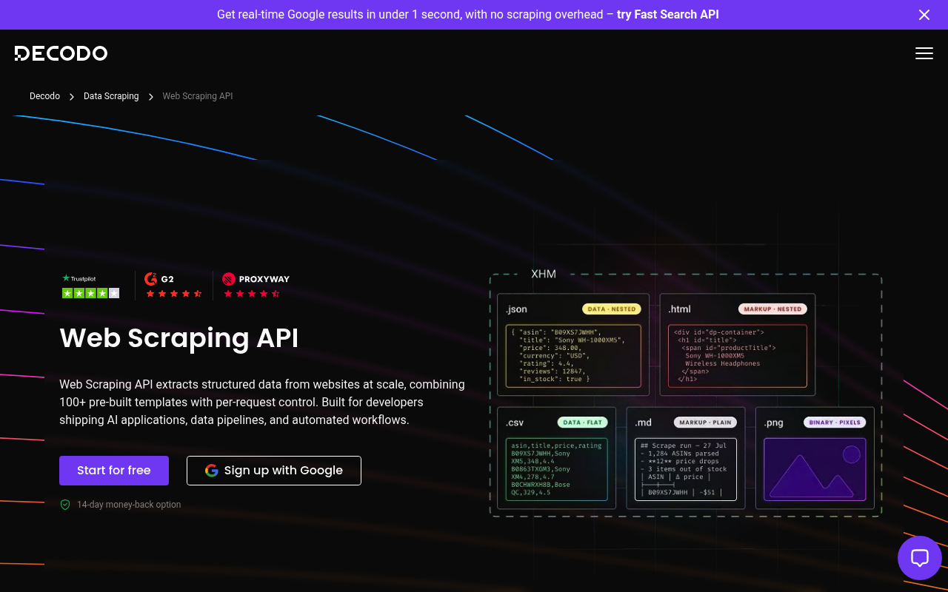Click the Web Scraping API heading
Image resolution: width=948 pixels, height=592 pixels.
point(179,337)
